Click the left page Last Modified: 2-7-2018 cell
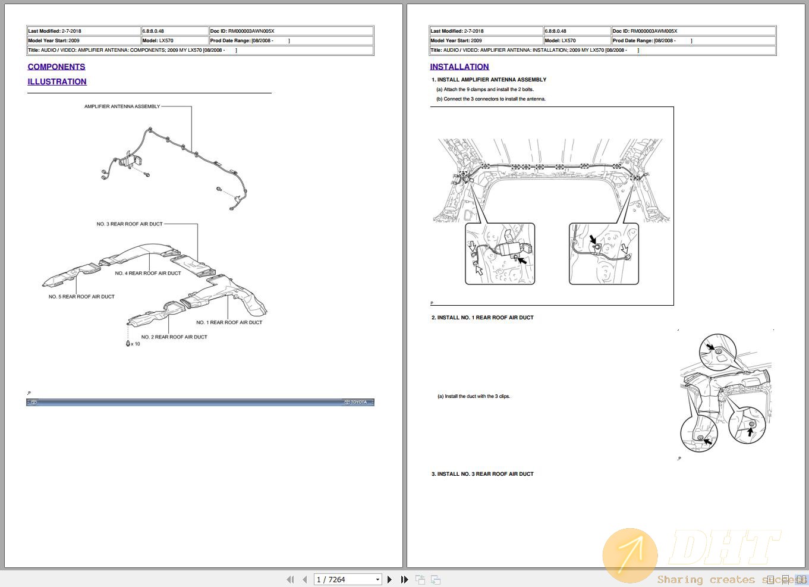809x587 pixels. coord(84,31)
